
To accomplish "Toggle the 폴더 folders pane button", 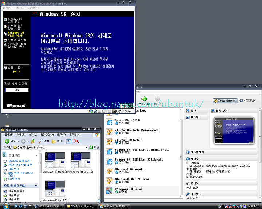I will (57, 141).
